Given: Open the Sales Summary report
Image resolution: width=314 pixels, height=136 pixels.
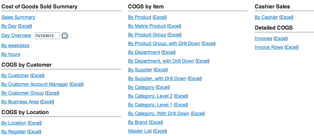Looking at the screenshot, I should pos(18,17).
